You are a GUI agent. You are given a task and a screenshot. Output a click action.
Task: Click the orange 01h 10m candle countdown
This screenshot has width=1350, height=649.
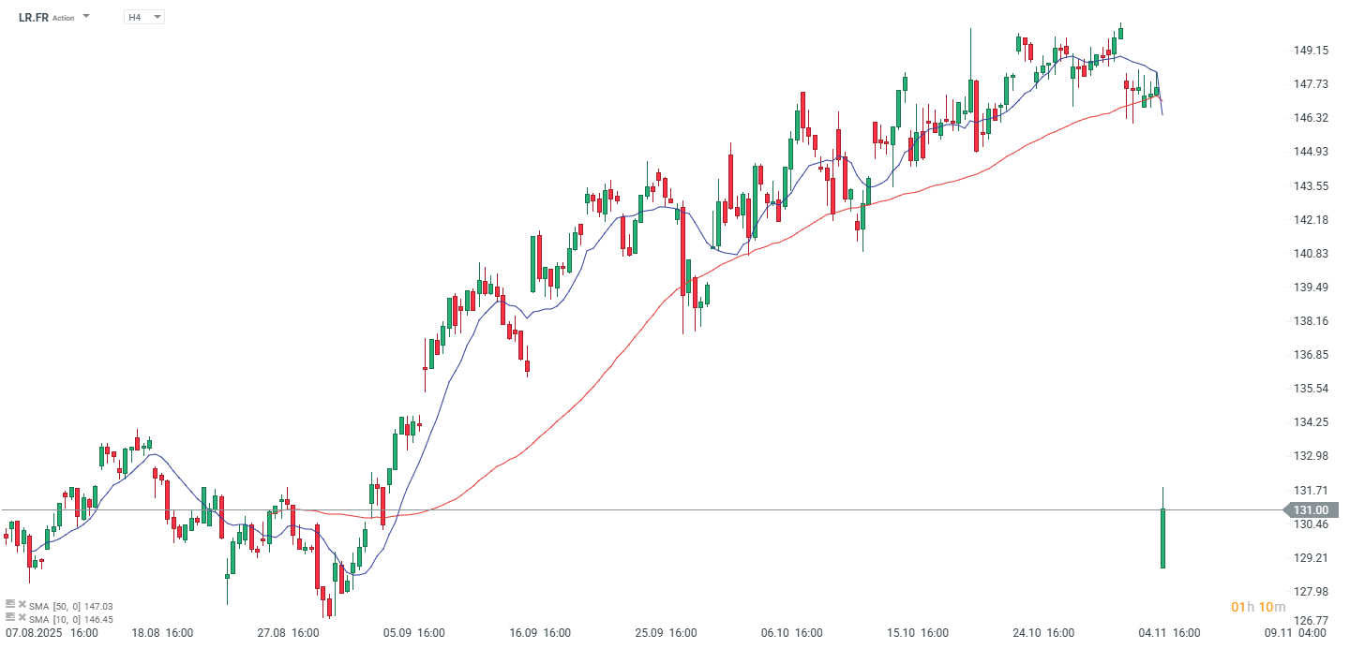pyautogui.click(x=1258, y=608)
